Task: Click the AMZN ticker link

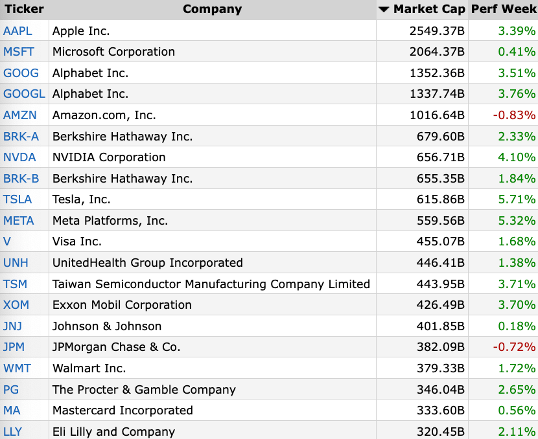Action: (20, 115)
